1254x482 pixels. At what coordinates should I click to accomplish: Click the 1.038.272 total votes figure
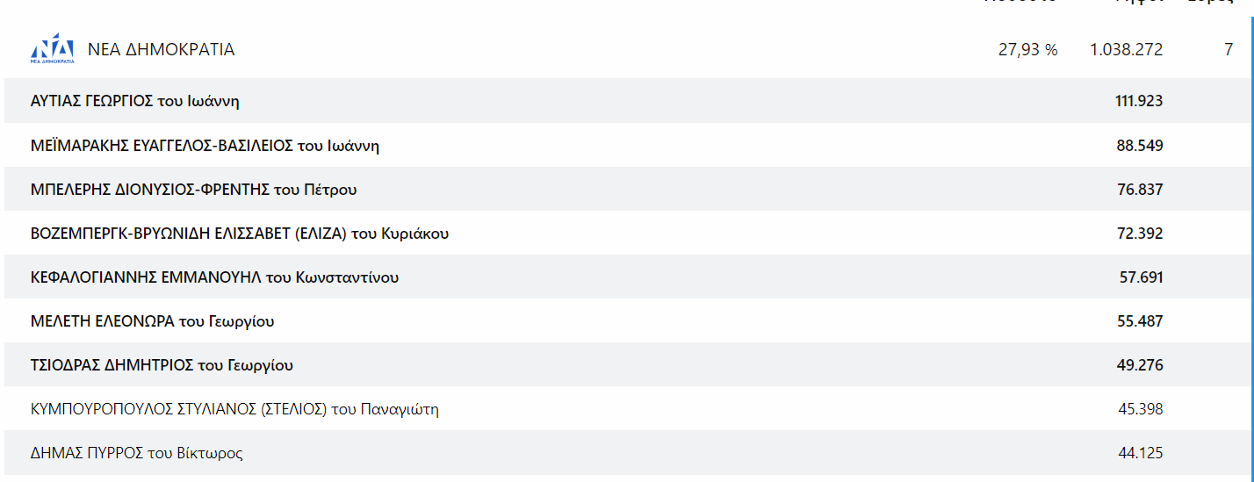click(1127, 50)
